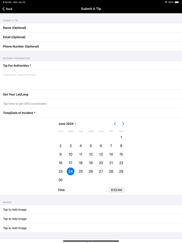The width and height of the screenshot is (182, 243).
Task: Tap the Phone Number (Optional) field
Action: (x=91, y=47)
